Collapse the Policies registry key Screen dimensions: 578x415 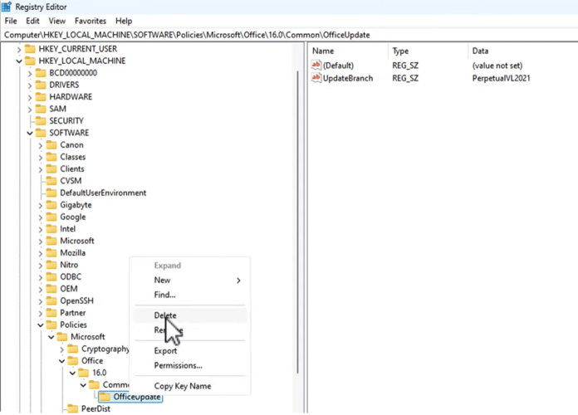[x=42, y=325]
